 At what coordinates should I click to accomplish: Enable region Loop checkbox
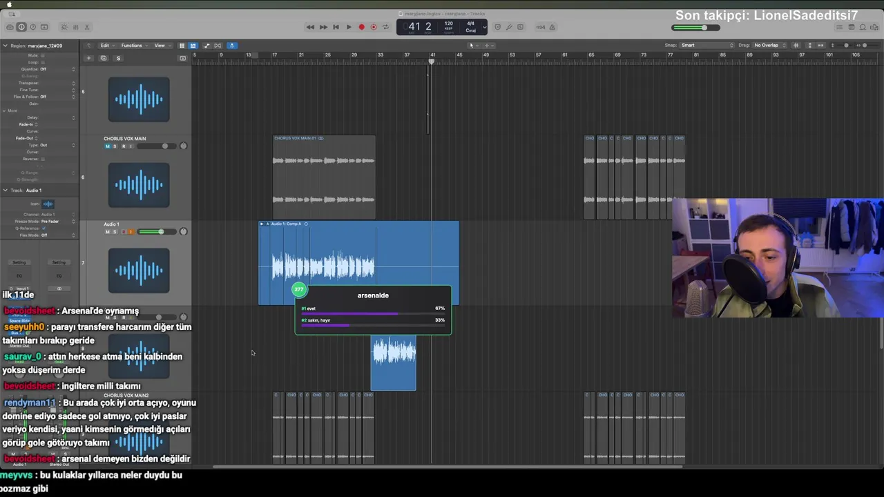coord(43,62)
